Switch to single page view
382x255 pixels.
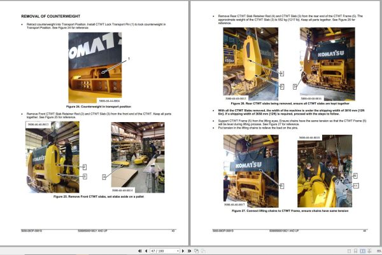[349, 251]
